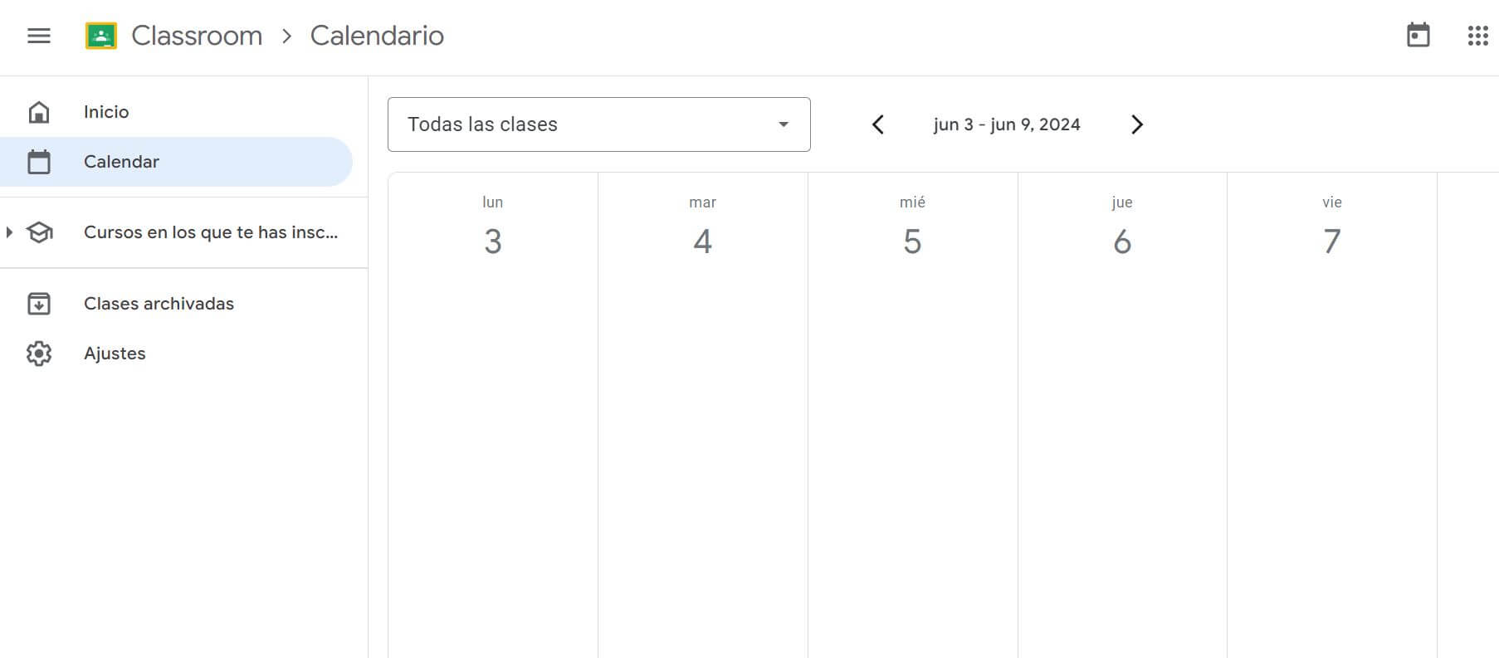Click the Calendar sidebar icon
This screenshot has width=1499, height=658.
point(39,161)
